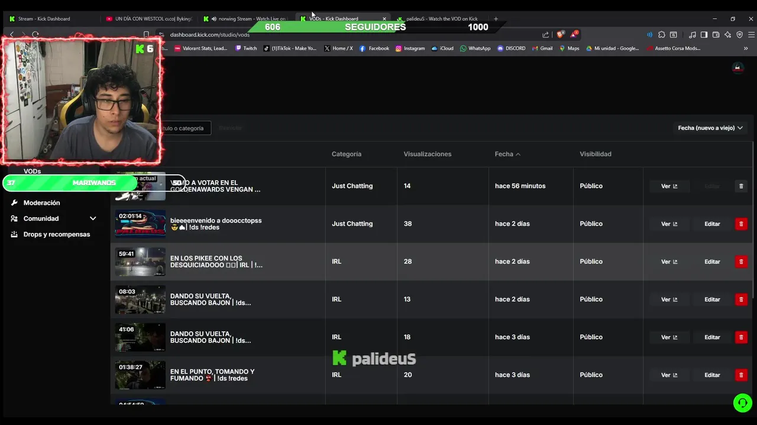The width and height of the screenshot is (757, 425).
Task: Click the Brave Shields lion icon
Action: (560, 34)
